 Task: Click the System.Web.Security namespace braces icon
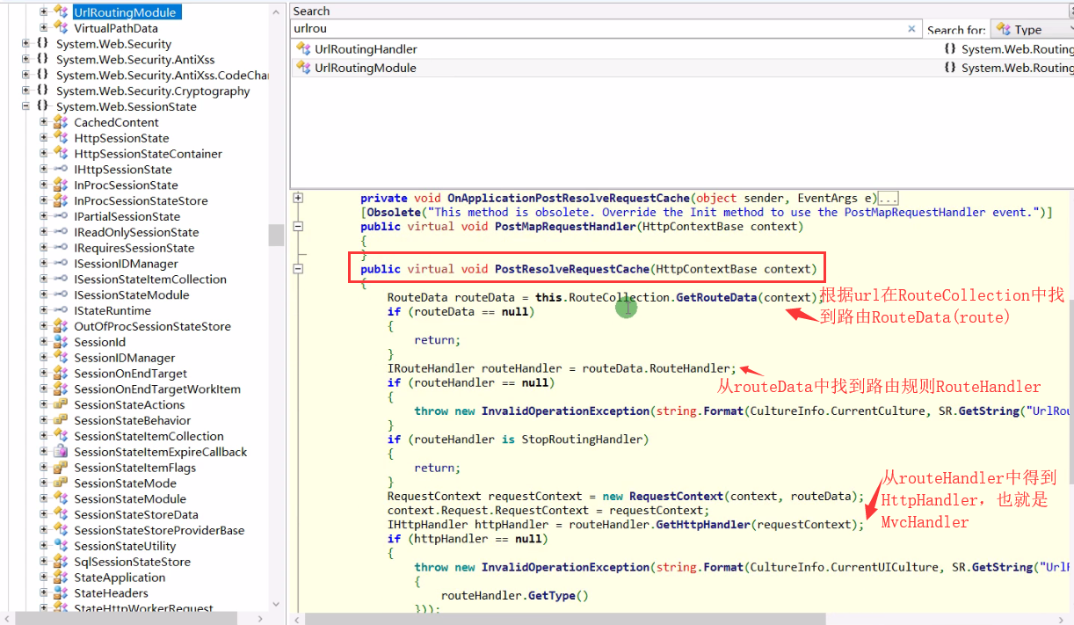pyautogui.click(x=42, y=44)
